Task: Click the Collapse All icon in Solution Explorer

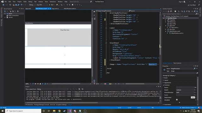Action: tap(187, 11)
